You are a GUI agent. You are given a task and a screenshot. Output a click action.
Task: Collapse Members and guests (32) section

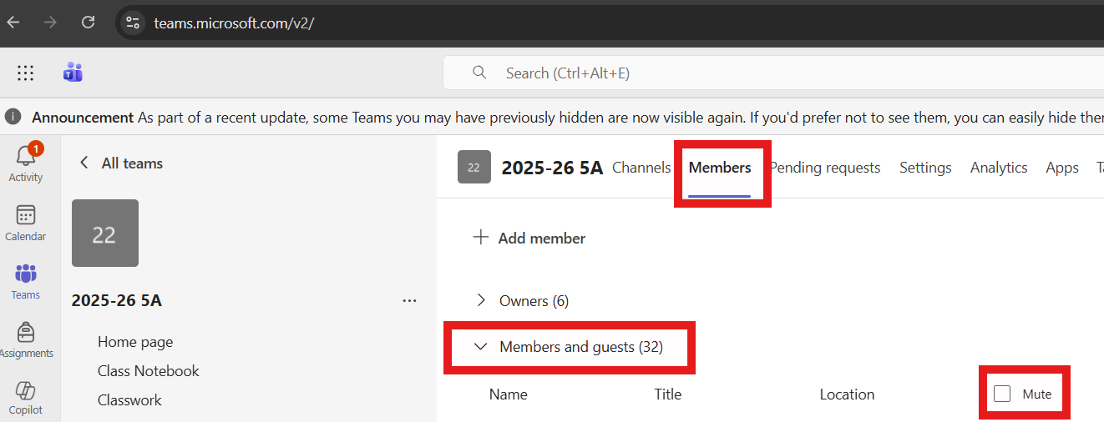pyautogui.click(x=481, y=347)
